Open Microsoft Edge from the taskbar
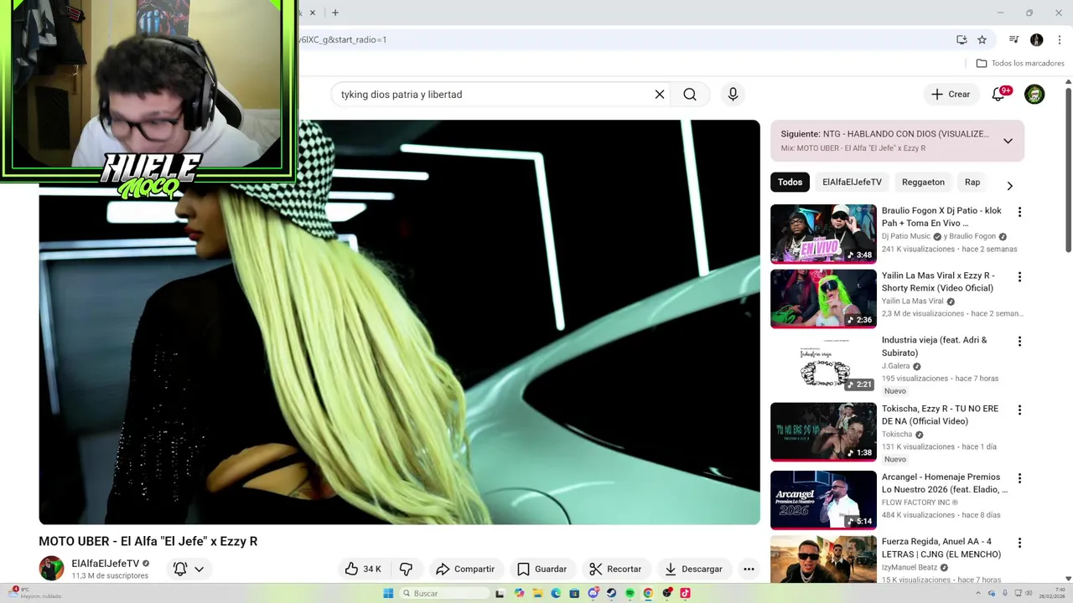Viewport: 1073px width, 603px height. coord(556,593)
